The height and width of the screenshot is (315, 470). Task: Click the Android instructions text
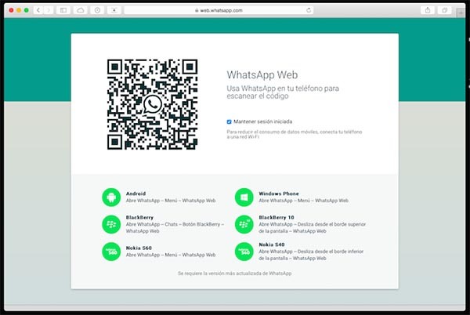coord(162,201)
